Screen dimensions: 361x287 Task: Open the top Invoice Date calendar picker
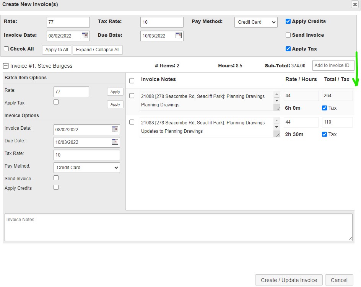click(x=85, y=36)
